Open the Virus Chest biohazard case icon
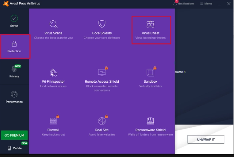The image size is (234, 157). coord(151,24)
